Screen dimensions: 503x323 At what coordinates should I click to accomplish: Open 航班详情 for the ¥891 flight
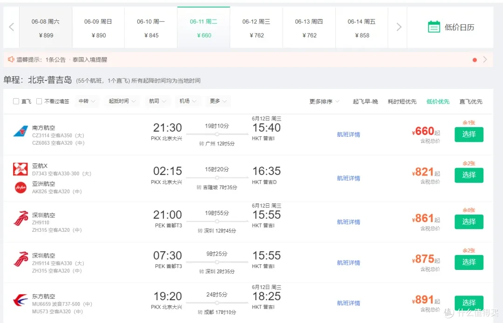point(348,303)
